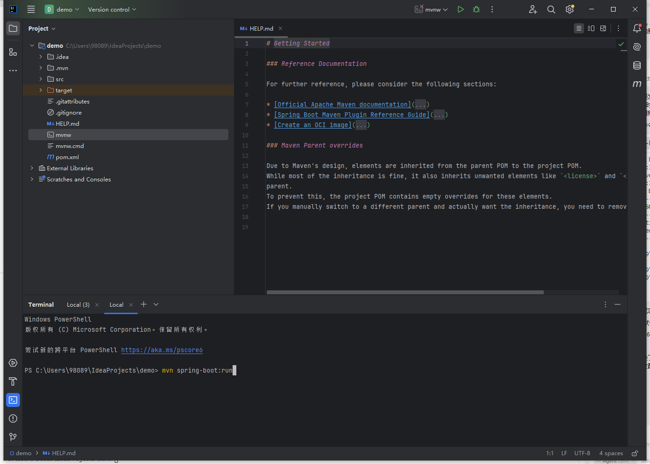Expand the .idea folder
Viewport: 650px width, 464px height.
click(41, 57)
